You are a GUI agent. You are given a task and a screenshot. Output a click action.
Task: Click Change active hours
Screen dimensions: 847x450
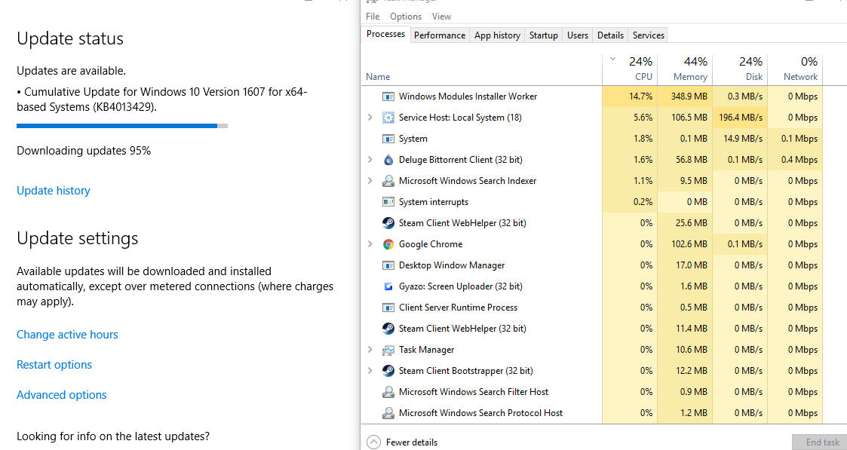pos(67,334)
